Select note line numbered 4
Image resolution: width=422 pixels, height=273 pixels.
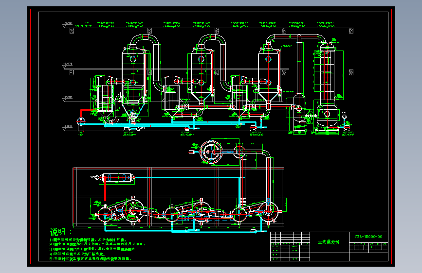pos(77,254)
